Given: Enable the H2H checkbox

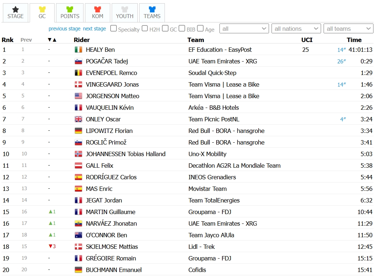Looking at the screenshot, I should 145,28.
